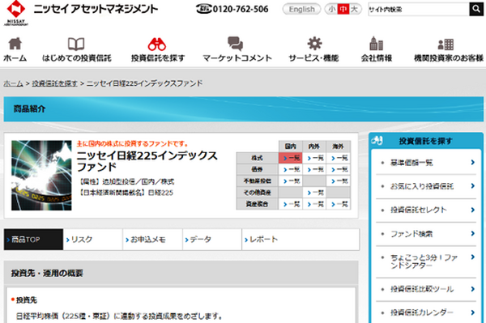
Task: Open 株式 内外 一覧 link
Action: 314,158
